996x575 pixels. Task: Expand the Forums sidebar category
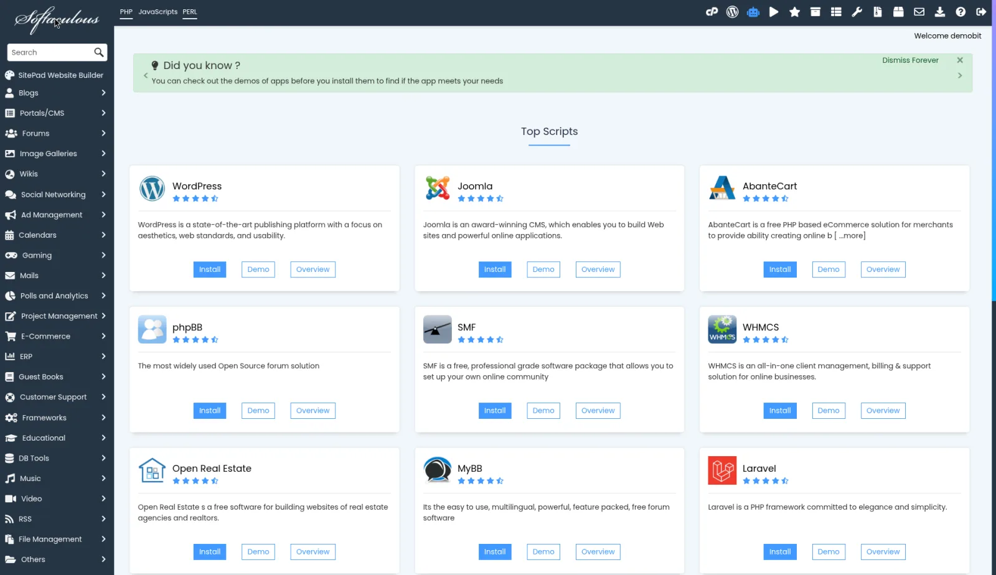click(x=56, y=133)
